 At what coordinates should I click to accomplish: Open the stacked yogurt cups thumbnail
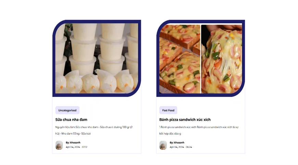coord(97,58)
